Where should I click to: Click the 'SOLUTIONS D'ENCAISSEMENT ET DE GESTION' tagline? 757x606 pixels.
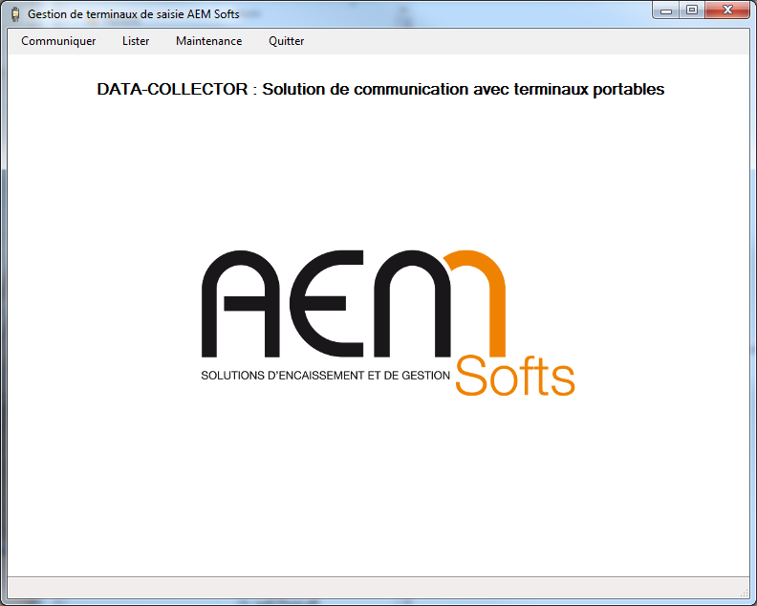(325, 376)
